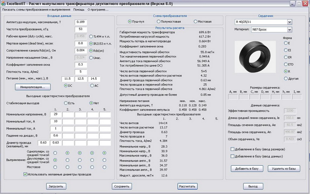Select stabilization 'Есть' radio button
Viewport: 310px width, 194px height.
click(65, 103)
